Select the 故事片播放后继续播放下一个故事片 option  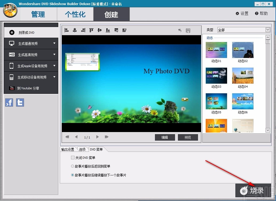[72, 175]
